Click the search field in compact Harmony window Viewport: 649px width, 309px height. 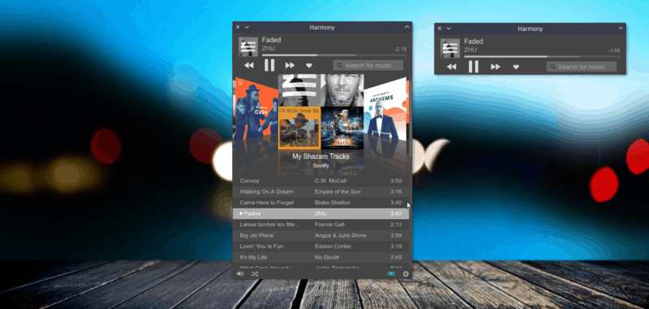(x=581, y=67)
